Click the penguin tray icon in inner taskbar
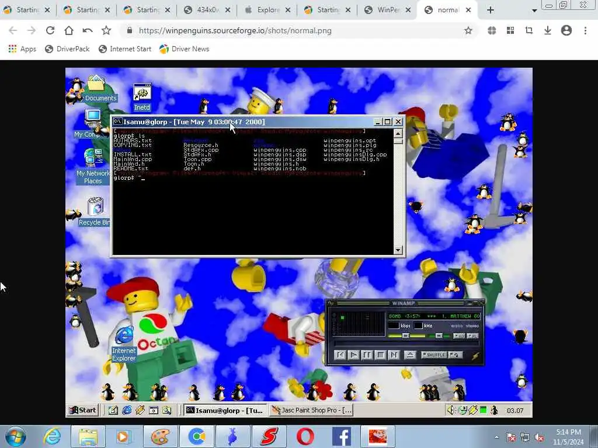Screen dimensions: 598x448 pos(494,410)
